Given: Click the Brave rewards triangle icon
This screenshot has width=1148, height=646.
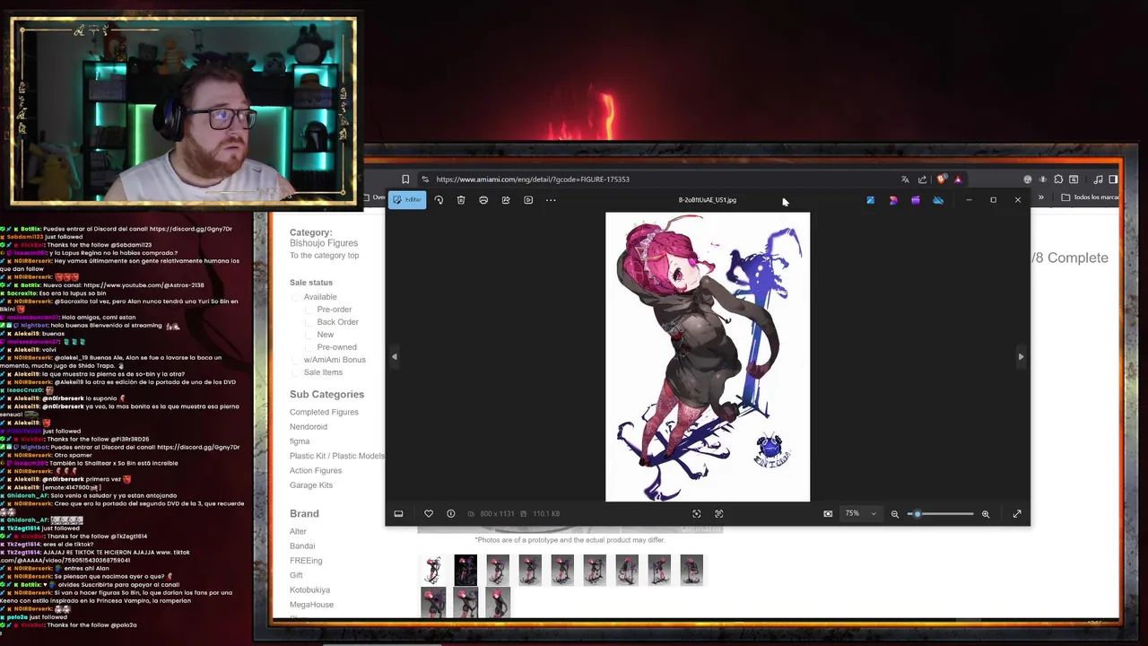Looking at the screenshot, I should tap(958, 179).
